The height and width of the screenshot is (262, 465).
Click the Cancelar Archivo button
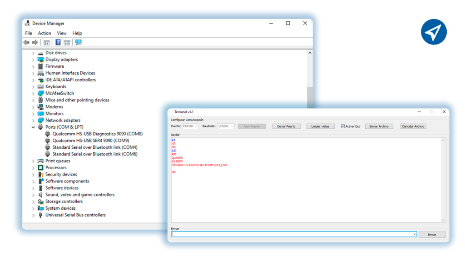coord(413,126)
